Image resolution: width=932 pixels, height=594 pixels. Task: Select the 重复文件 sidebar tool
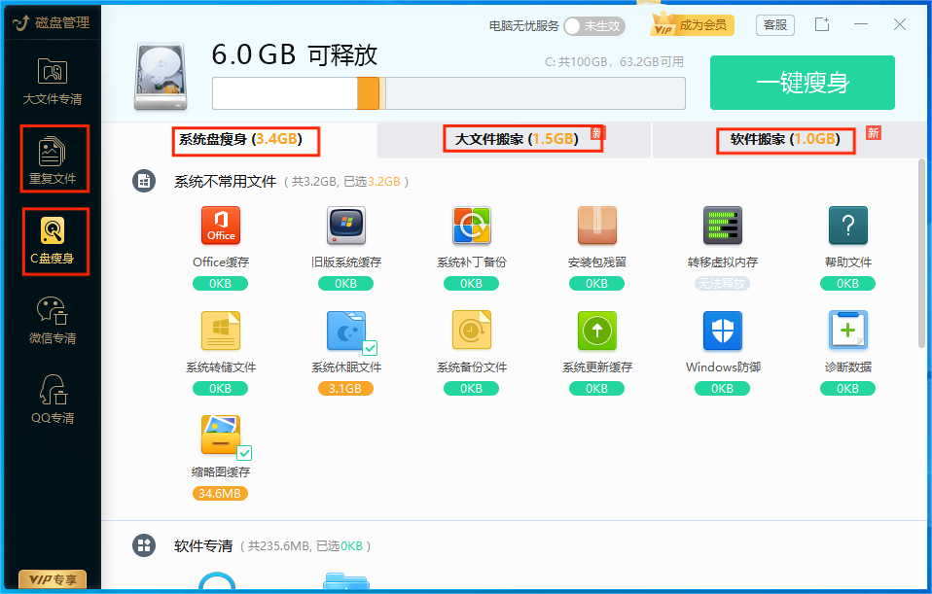point(54,158)
